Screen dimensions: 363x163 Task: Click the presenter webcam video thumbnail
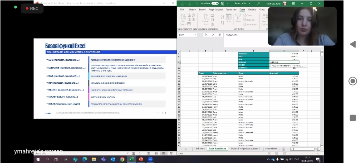[302, 26]
